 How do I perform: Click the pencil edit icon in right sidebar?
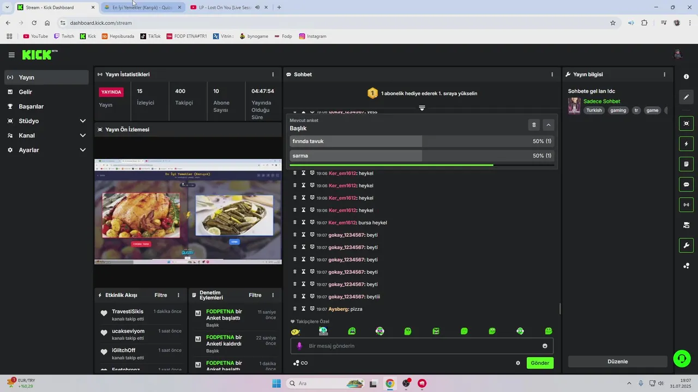pos(686,97)
